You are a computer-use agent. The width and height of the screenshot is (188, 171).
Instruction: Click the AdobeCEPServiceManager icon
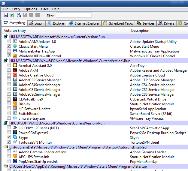coord(15,80)
